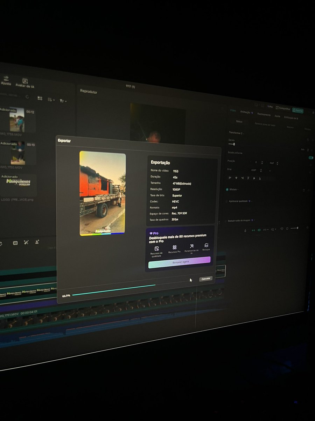Select the IMG_1750.MOV media thumbnail
This screenshot has height=421, width=315.
(x=18, y=153)
